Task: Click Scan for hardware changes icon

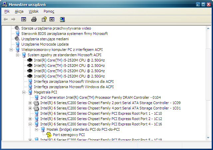Action: [x=62, y=19]
